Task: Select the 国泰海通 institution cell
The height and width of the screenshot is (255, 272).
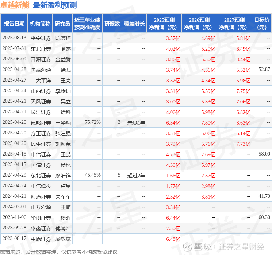Action: pyautogui.click(x=41, y=70)
